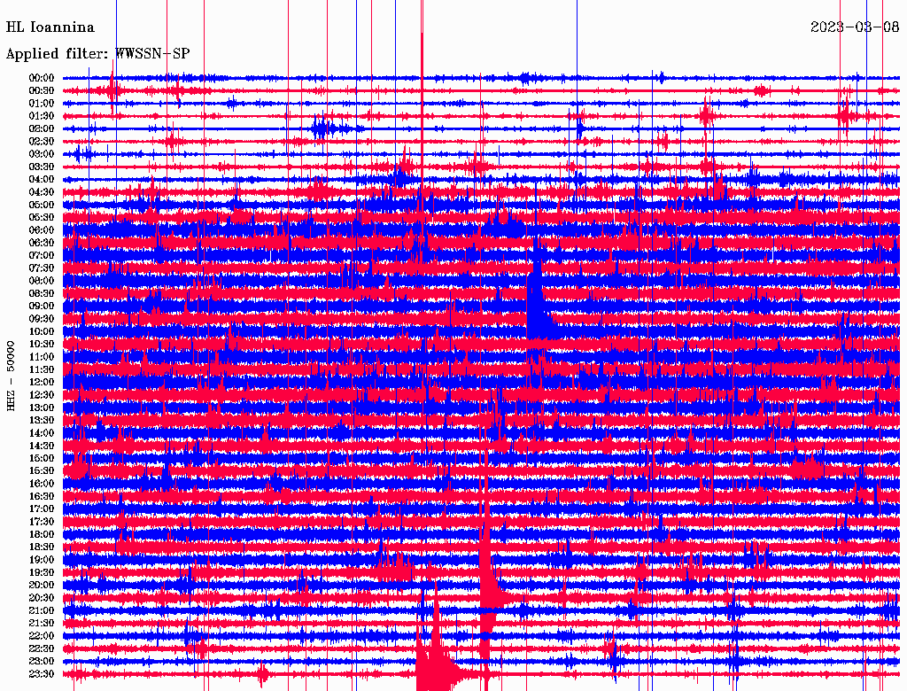Image resolution: width=907 pixels, height=691 pixels.
Task: Click the 07:30 trace label
Action: click(x=42, y=268)
